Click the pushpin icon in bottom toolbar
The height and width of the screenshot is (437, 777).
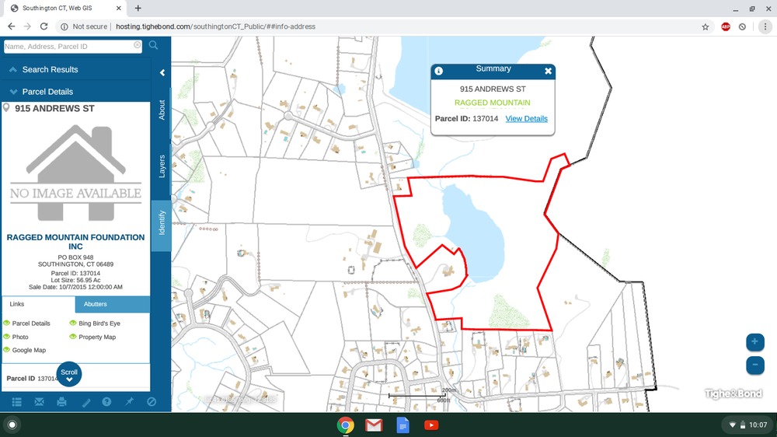(x=129, y=402)
